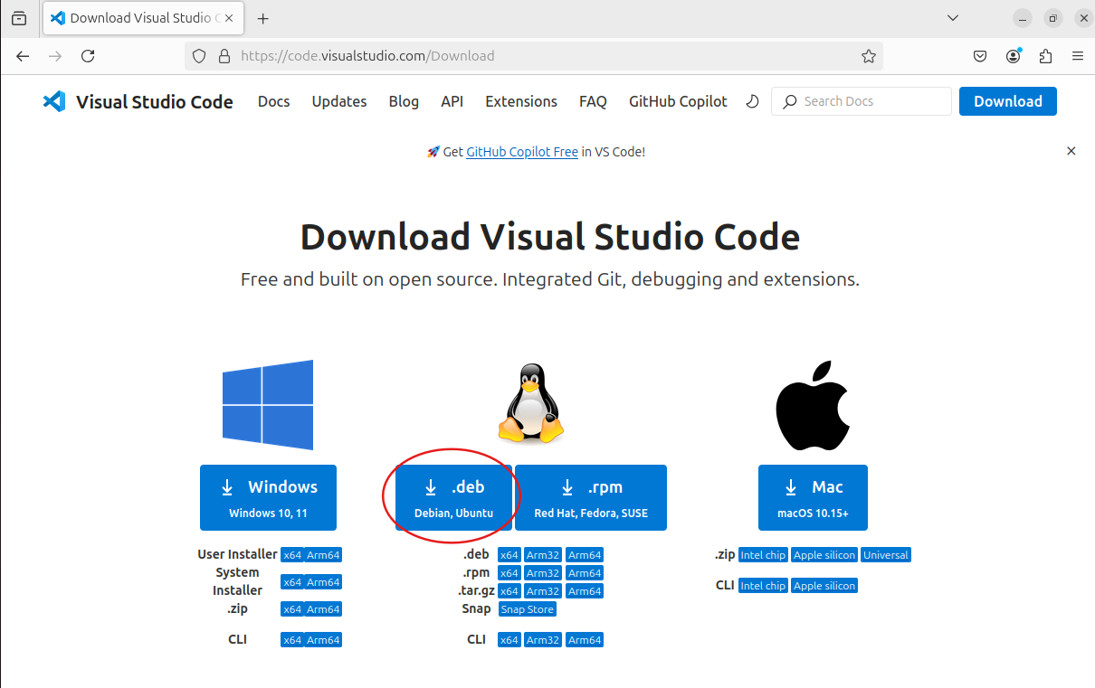The height and width of the screenshot is (688, 1095).
Task: Bookmark this page with the star icon
Action: point(869,56)
